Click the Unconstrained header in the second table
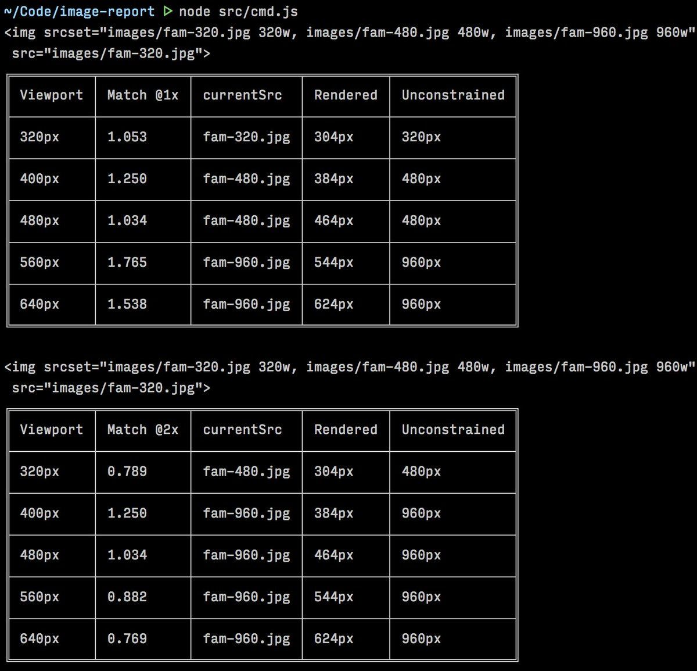This screenshot has width=697, height=671. click(453, 430)
